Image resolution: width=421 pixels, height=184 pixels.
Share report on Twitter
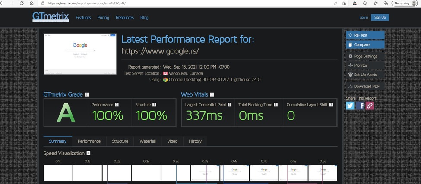coord(350,106)
